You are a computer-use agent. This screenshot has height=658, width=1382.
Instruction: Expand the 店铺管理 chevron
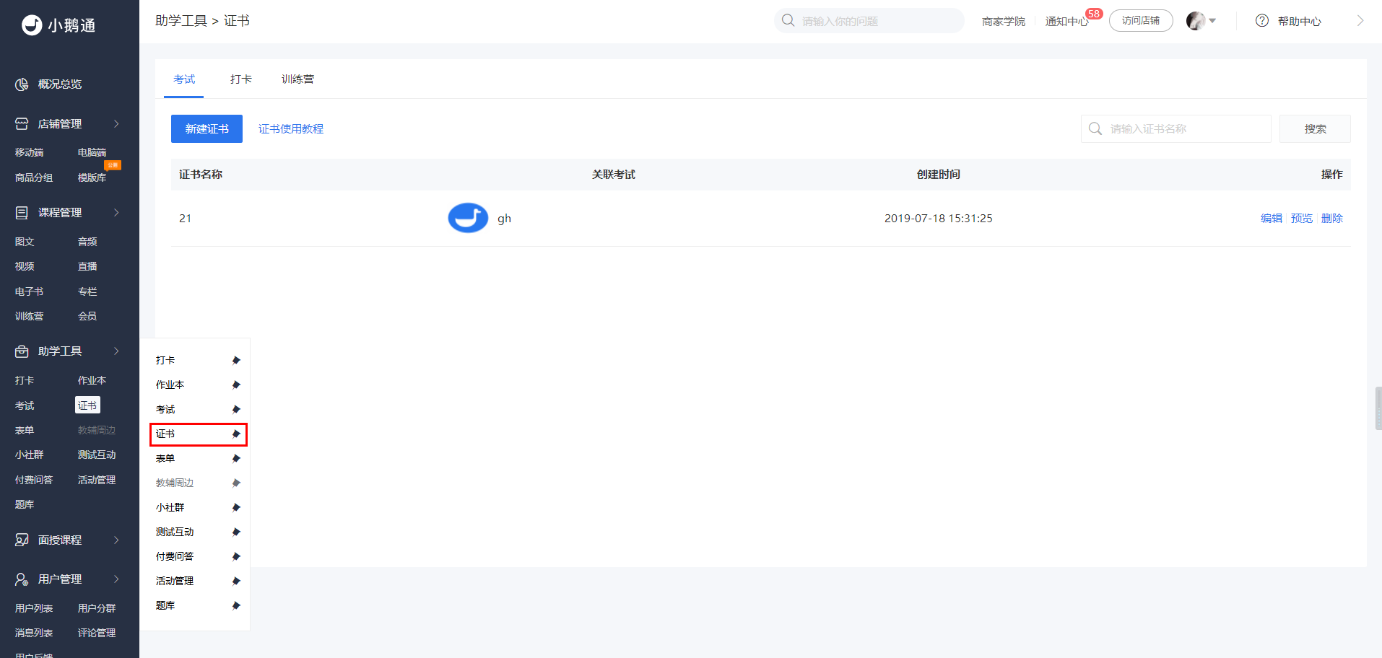116,124
